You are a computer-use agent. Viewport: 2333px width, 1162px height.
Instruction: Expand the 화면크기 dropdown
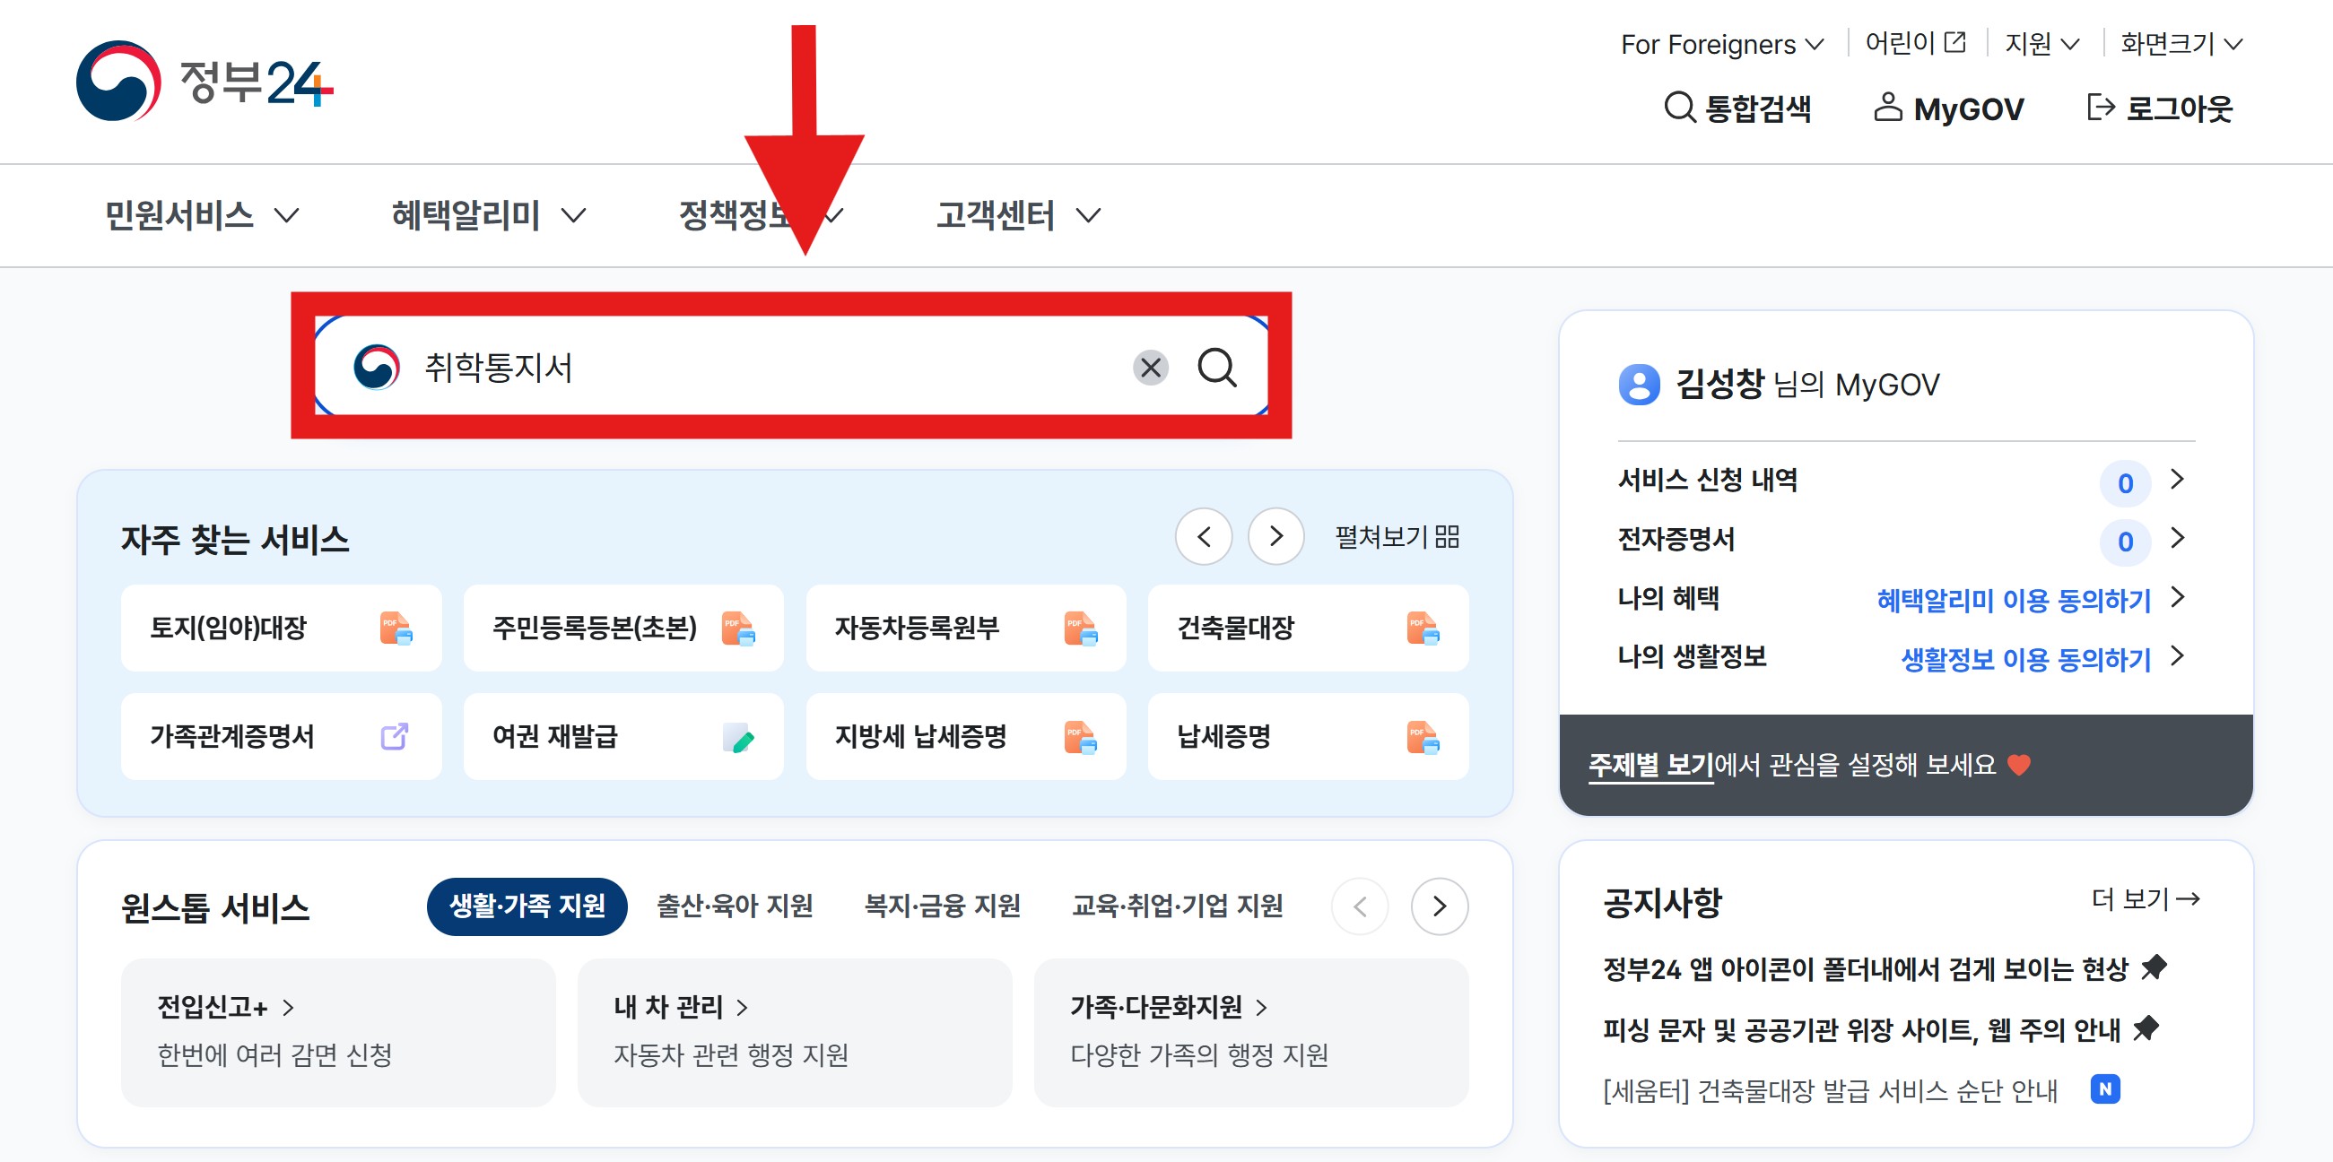(x=2180, y=43)
